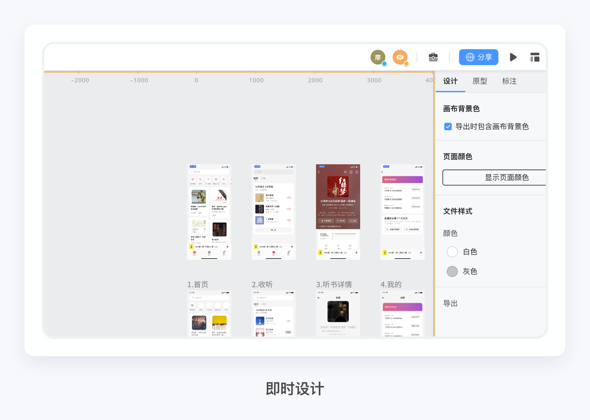Switch to the 标注 tab

point(509,81)
